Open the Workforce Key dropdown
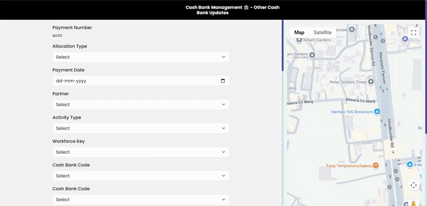Image resolution: width=427 pixels, height=206 pixels. (140, 152)
